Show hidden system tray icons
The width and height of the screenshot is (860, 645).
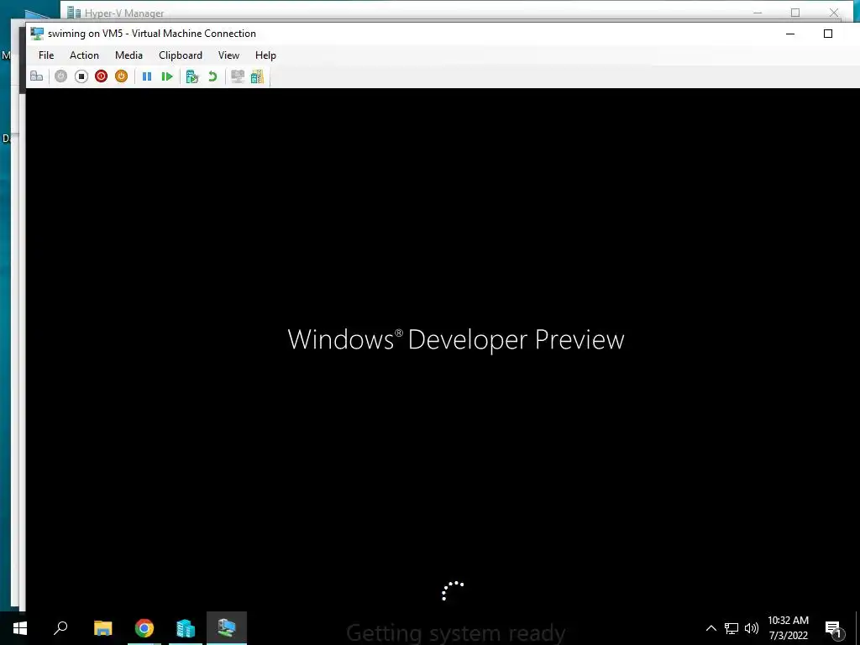[x=711, y=628]
